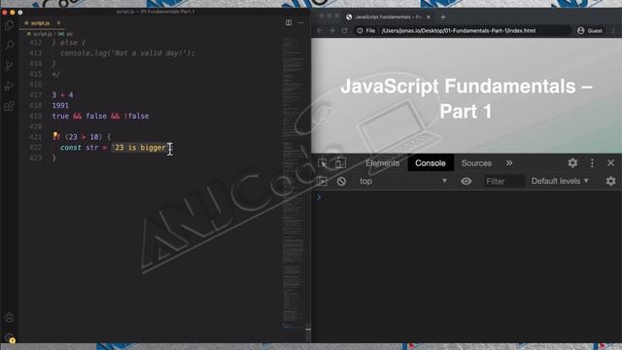Open the Source Control view

[x=9, y=65]
